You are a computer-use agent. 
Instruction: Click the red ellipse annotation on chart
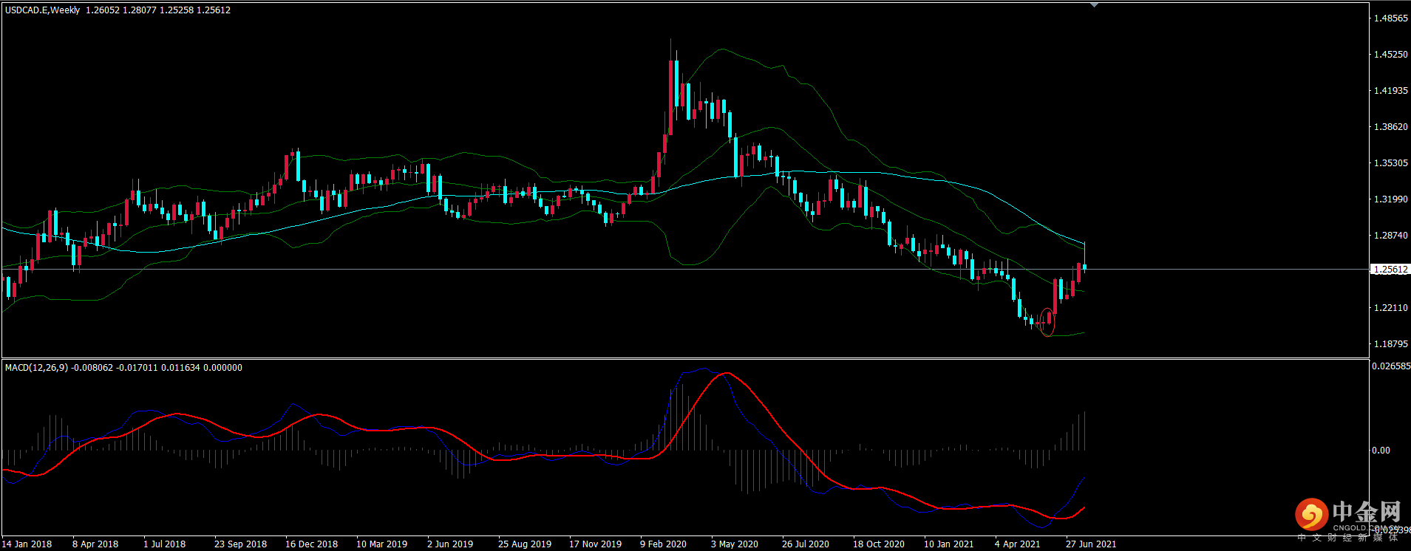point(1047,322)
